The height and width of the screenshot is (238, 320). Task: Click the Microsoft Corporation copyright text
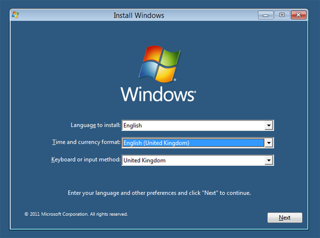(x=76, y=214)
